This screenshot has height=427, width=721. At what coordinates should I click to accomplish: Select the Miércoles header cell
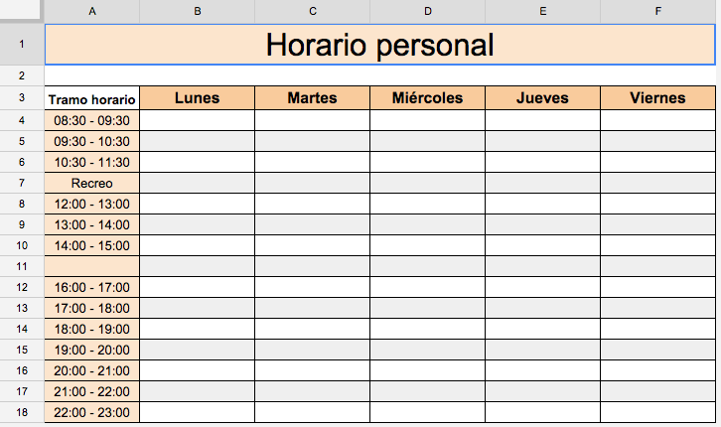pos(427,97)
